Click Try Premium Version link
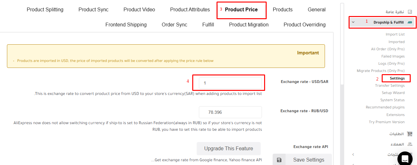 387,122
